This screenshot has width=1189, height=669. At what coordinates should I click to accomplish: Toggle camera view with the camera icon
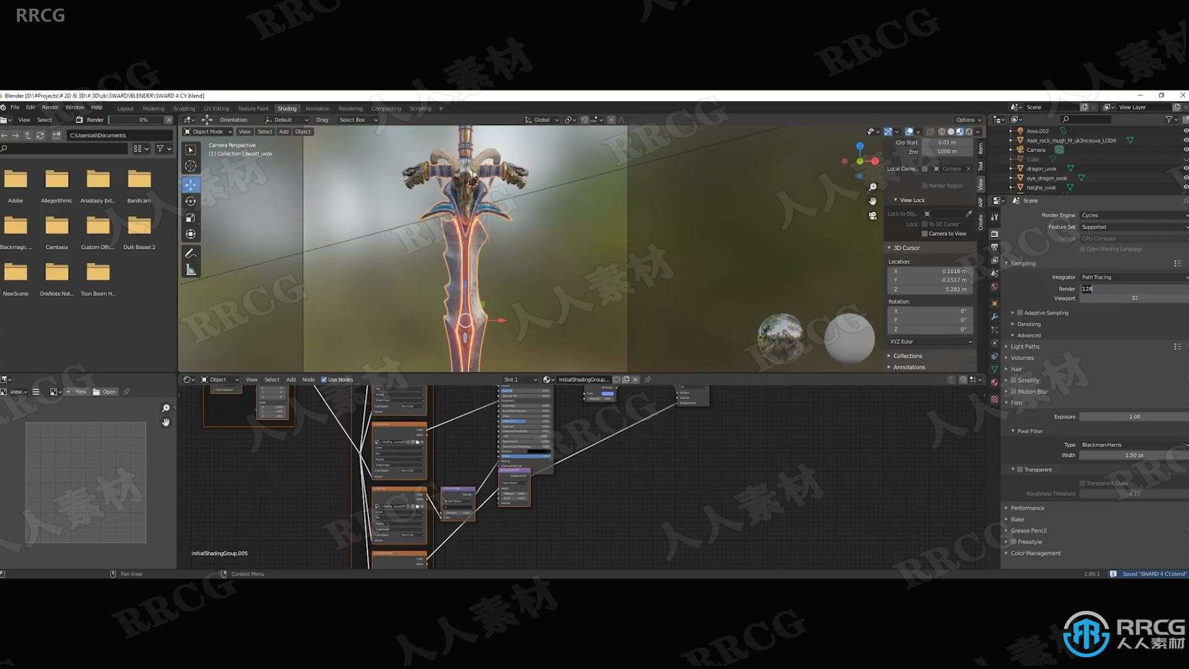[873, 216]
